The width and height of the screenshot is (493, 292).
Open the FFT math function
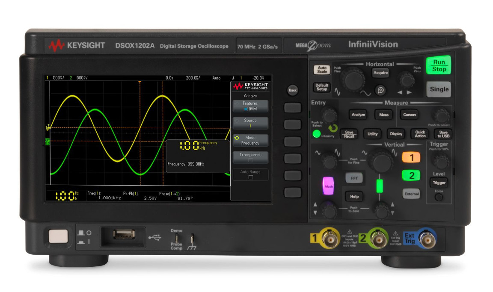click(354, 178)
